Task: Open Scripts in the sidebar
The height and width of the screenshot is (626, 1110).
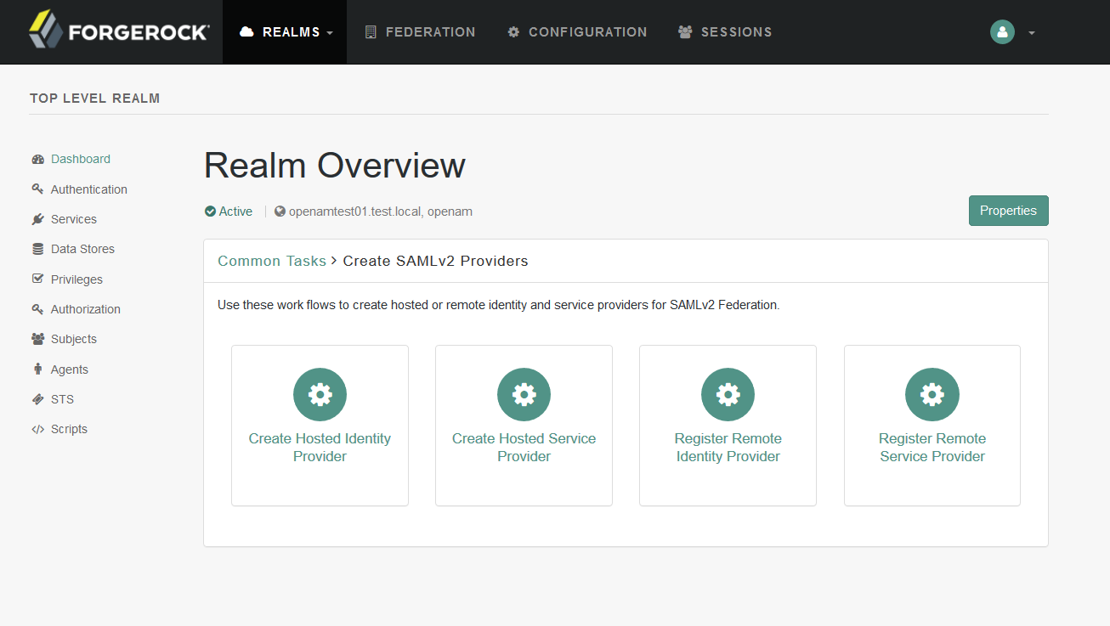Action: [x=69, y=429]
